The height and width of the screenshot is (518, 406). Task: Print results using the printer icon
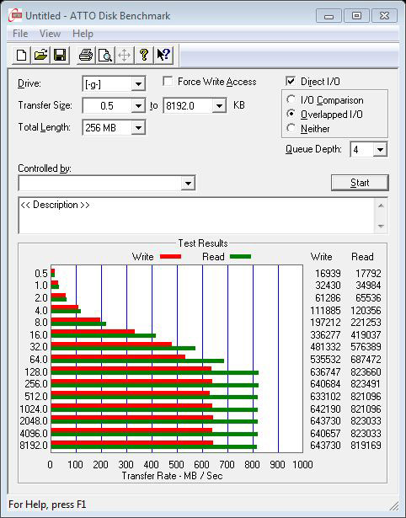[x=86, y=55]
